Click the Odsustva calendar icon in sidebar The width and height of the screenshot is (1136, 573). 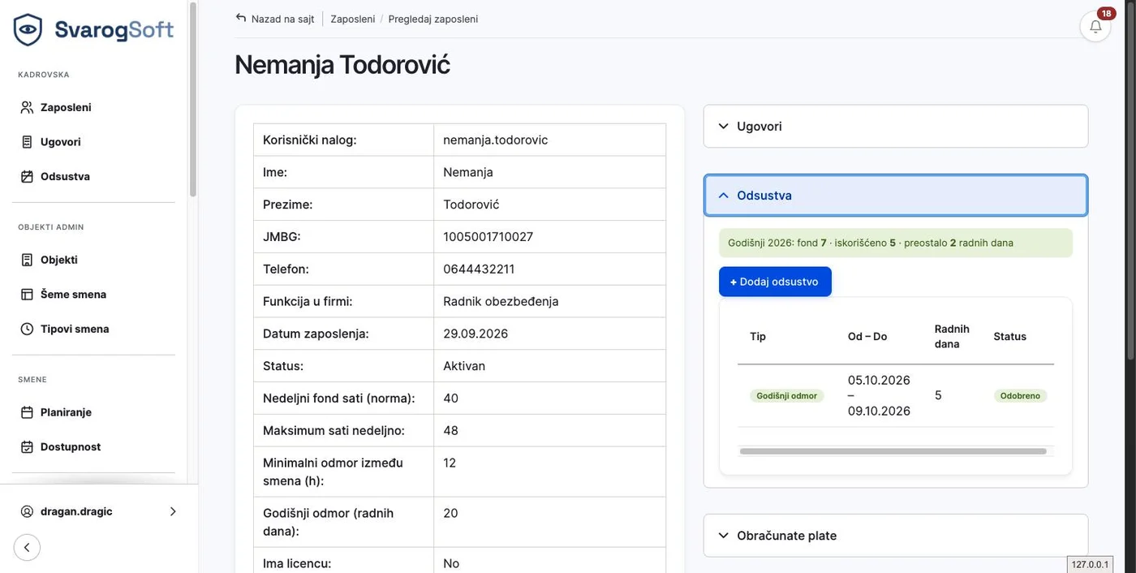(27, 176)
